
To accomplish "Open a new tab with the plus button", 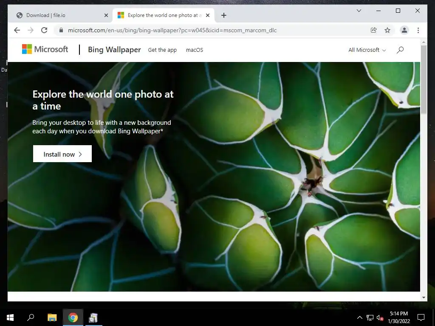I will (223, 15).
